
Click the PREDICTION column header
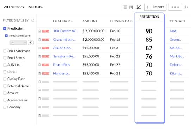pos(149,17)
